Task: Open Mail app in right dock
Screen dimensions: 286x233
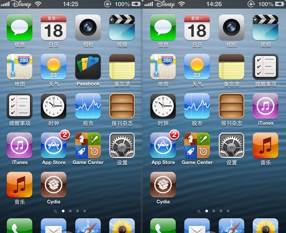Action: [x=197, y=225]
